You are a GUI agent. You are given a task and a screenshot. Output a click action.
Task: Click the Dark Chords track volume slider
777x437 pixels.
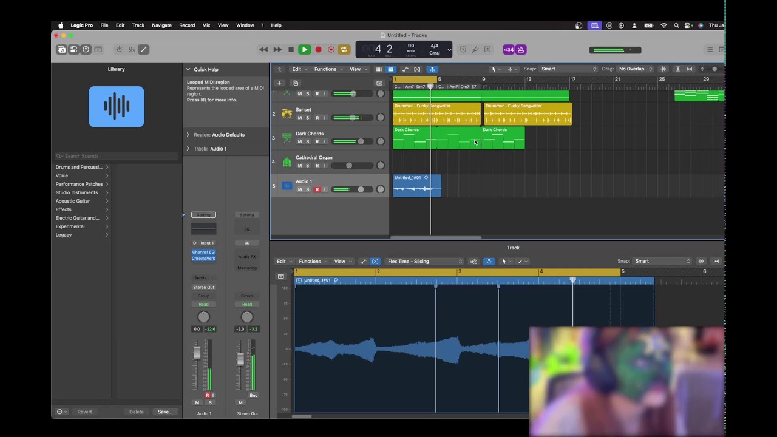(351, 141)
